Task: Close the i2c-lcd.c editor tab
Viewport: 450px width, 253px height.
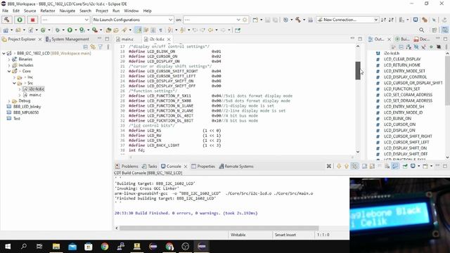Action: point(169,39)
